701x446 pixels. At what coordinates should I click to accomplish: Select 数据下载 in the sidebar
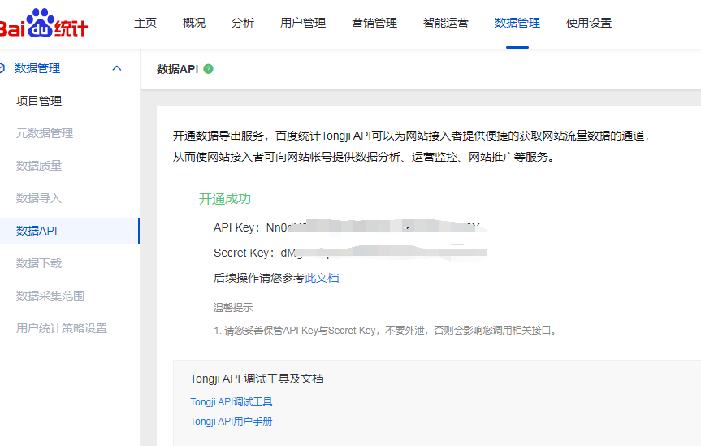[x=39, y=263]
